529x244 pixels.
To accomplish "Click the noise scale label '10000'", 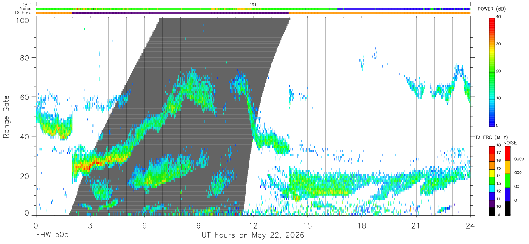I will point(519,159).
